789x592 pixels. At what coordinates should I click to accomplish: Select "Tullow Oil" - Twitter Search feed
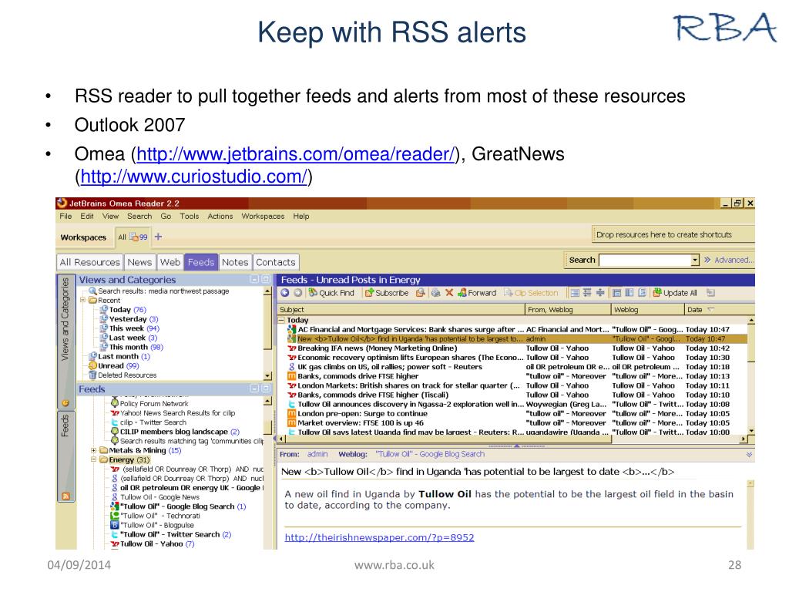pos(170,535)
